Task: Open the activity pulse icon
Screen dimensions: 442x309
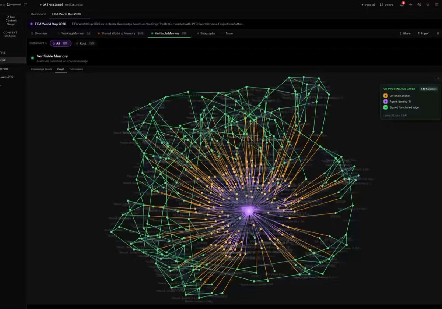Action: [x=411, y=4]
